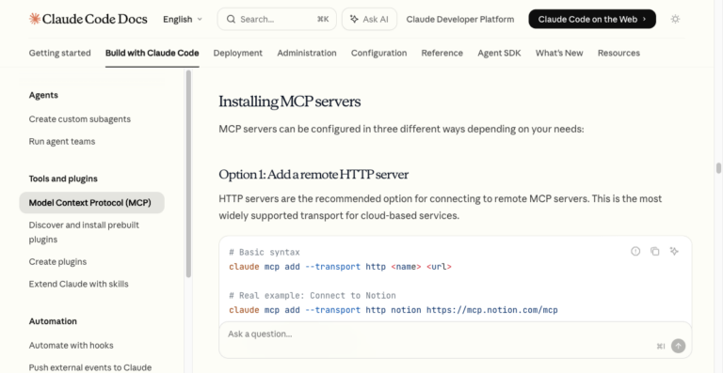Click the Claude Code Docs logo
This screenshot has height=373, width=723.
(x=88, y=19)
